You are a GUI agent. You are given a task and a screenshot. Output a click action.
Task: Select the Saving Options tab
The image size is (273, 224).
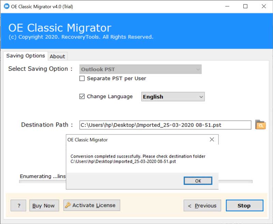click(x=26, y=56)
